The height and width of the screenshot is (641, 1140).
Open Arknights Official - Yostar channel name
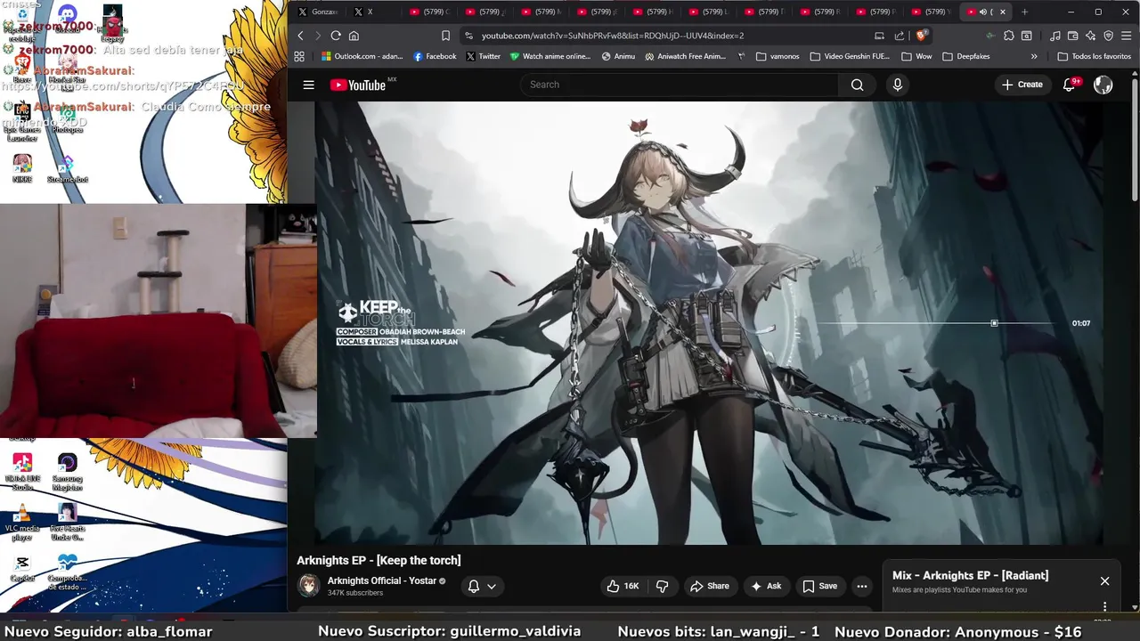382,580
